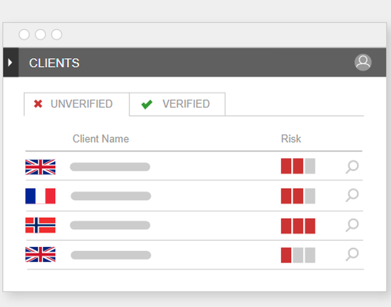Click the UK flag in the first row
Image resolution: width=391 pixels, height=307 pixels.
click(x=40, y=167)
